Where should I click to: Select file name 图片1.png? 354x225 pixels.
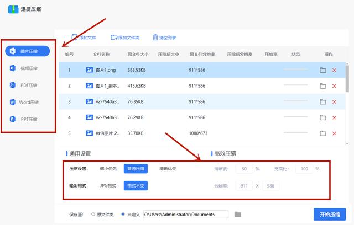coord(106,70)
